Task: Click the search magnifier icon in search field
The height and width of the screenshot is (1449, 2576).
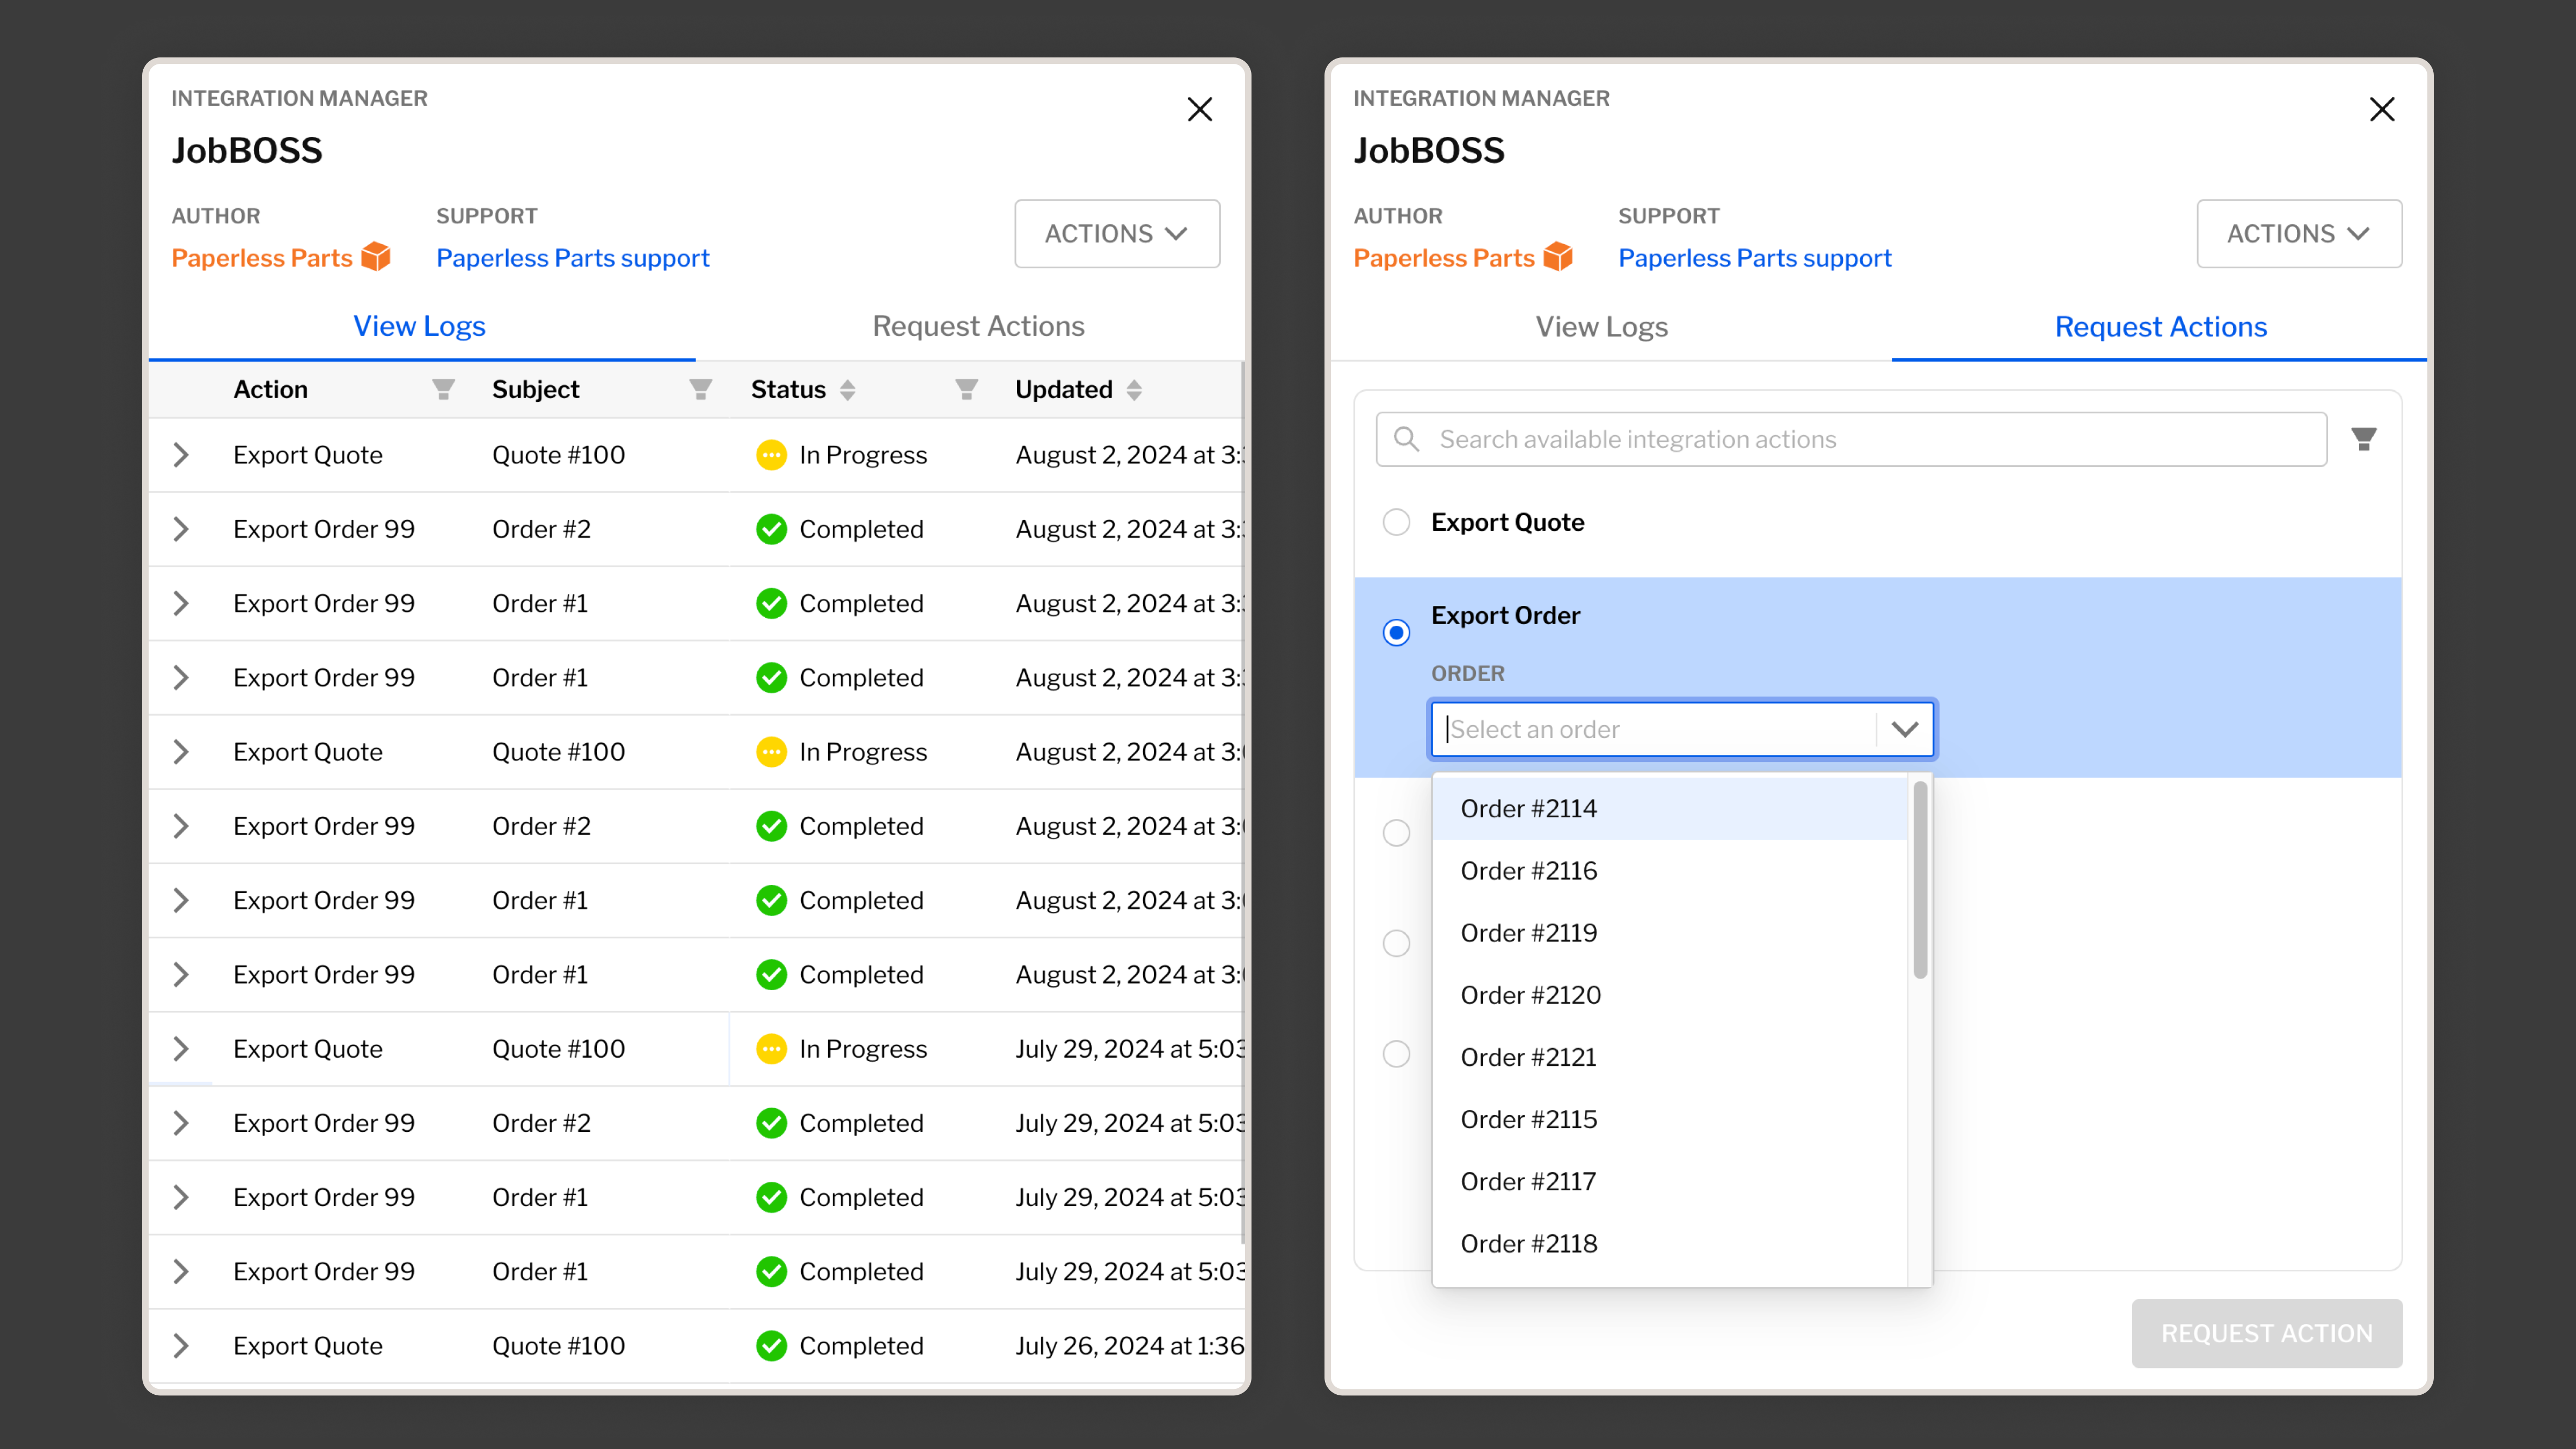Action: [1406, 439]
